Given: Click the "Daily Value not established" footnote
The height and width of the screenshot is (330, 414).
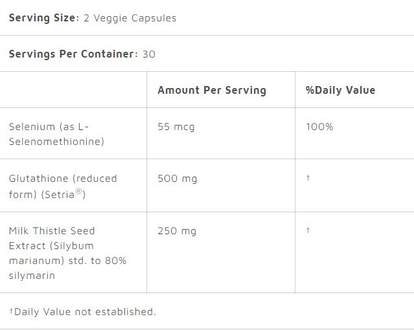Looking at the screenshot, I should tap(82, 312).
